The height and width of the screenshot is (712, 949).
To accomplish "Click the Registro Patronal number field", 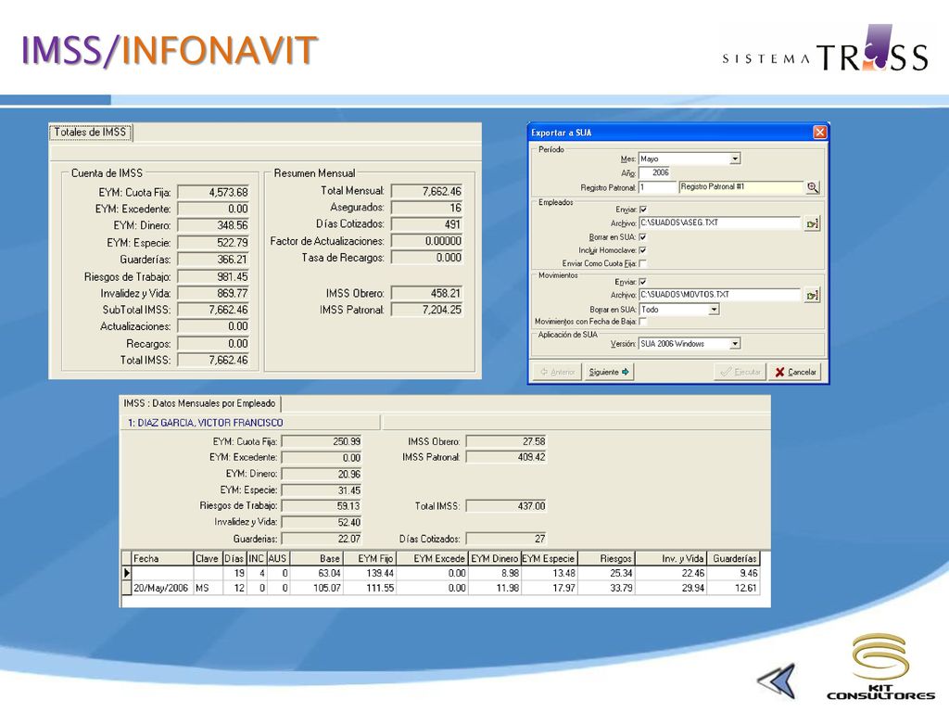I will click(x=657, y=187).
